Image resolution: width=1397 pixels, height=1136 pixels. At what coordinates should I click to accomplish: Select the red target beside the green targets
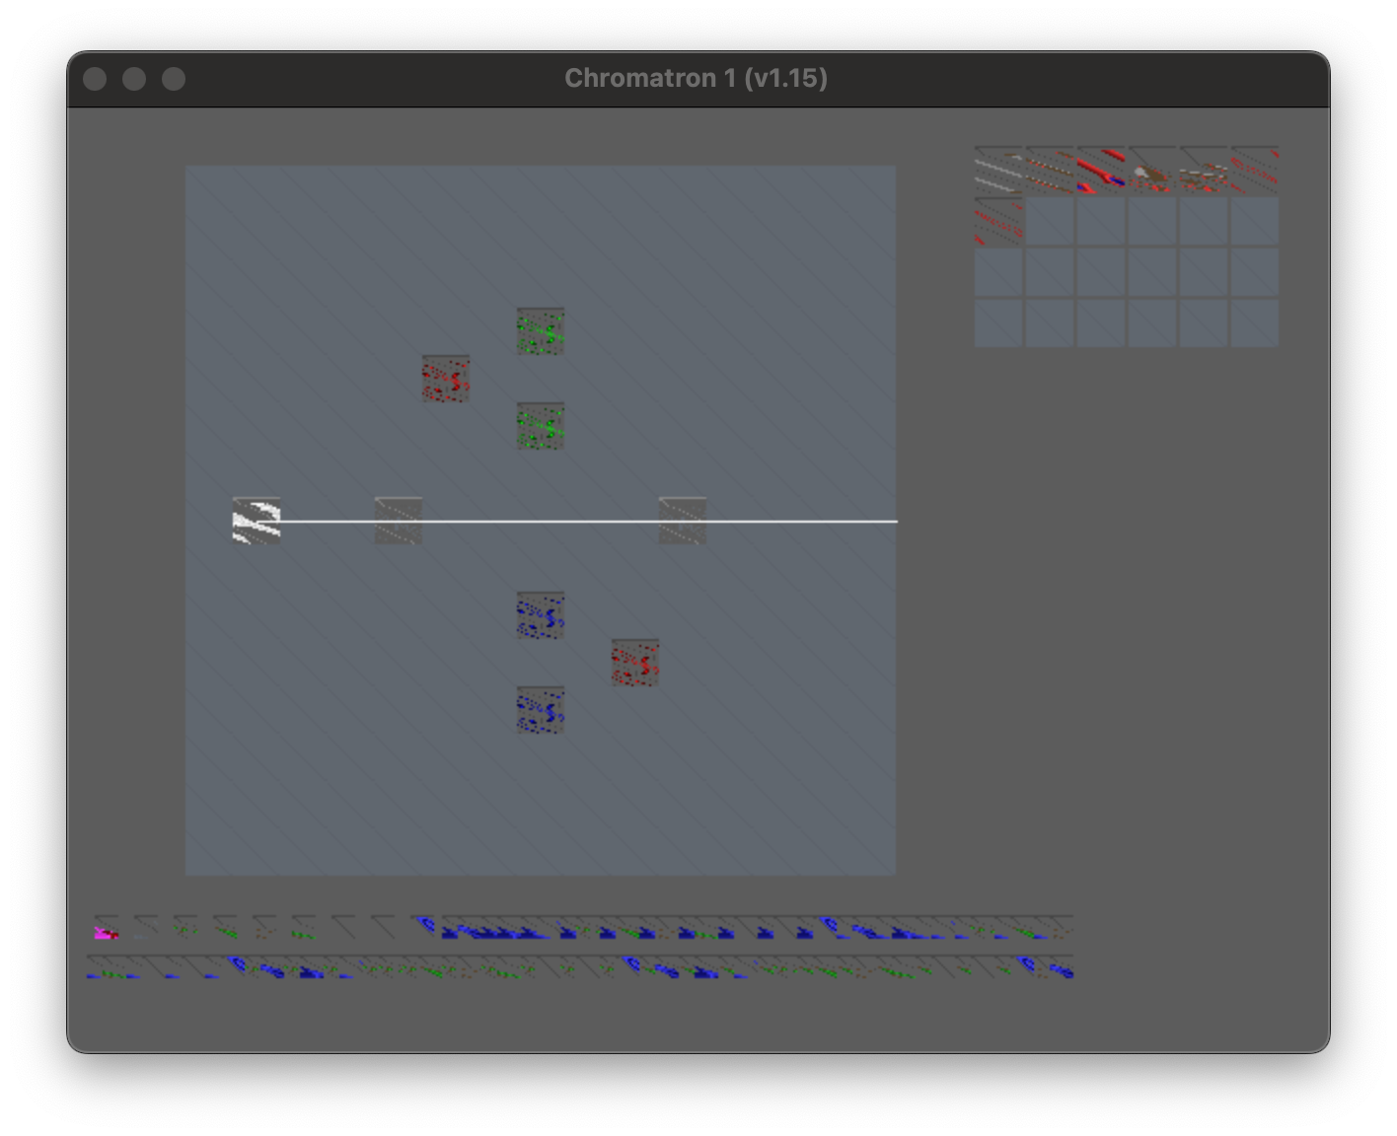pyautogui.click(x=446, y=379)
